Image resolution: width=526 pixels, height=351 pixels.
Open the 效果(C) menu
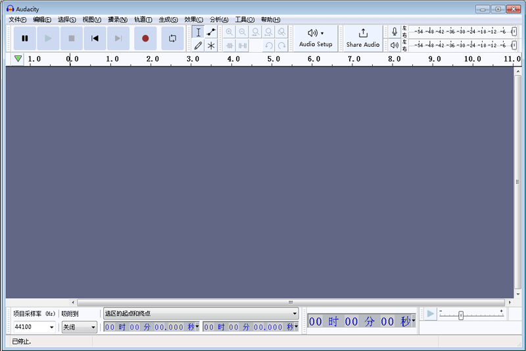[193, 20]
